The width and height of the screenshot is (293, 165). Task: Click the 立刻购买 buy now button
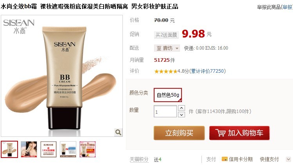point(179,133)
